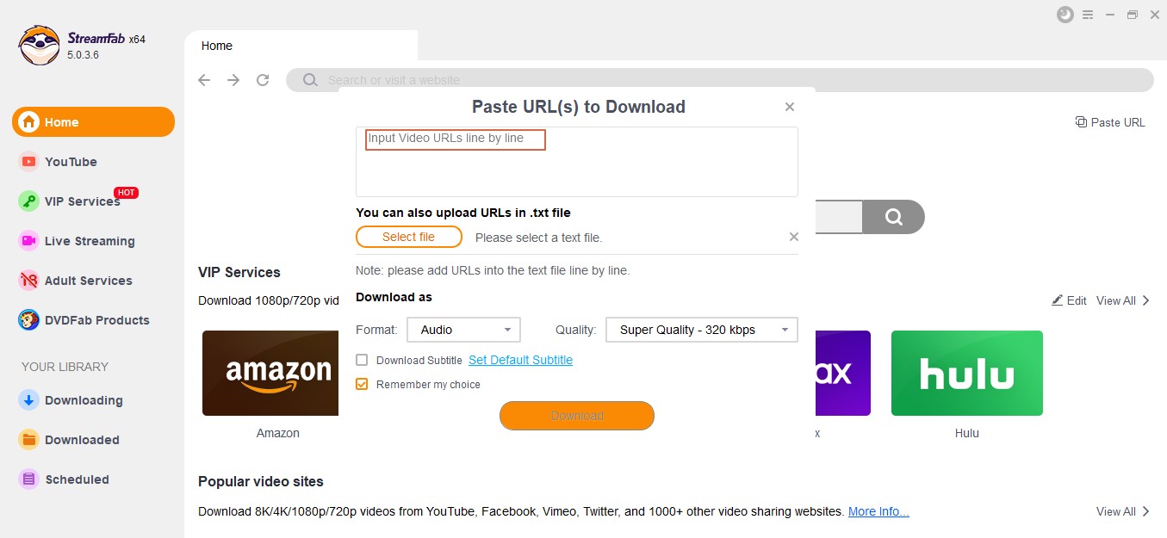
Task: Click the Live Streaming camera icon
Action: click(29, 241)
